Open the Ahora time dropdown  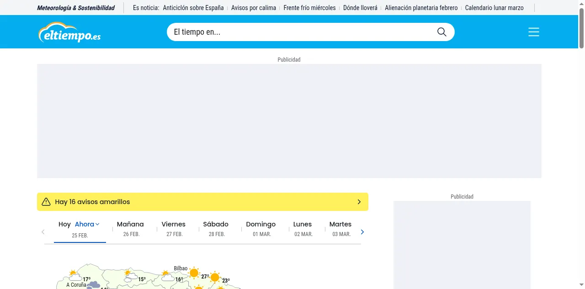[x=87, y=224]
